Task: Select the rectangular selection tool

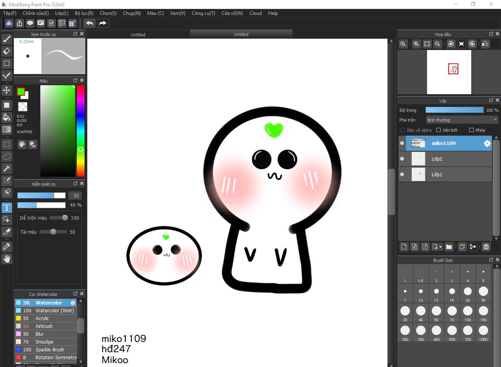Action: tap(7, 144)
